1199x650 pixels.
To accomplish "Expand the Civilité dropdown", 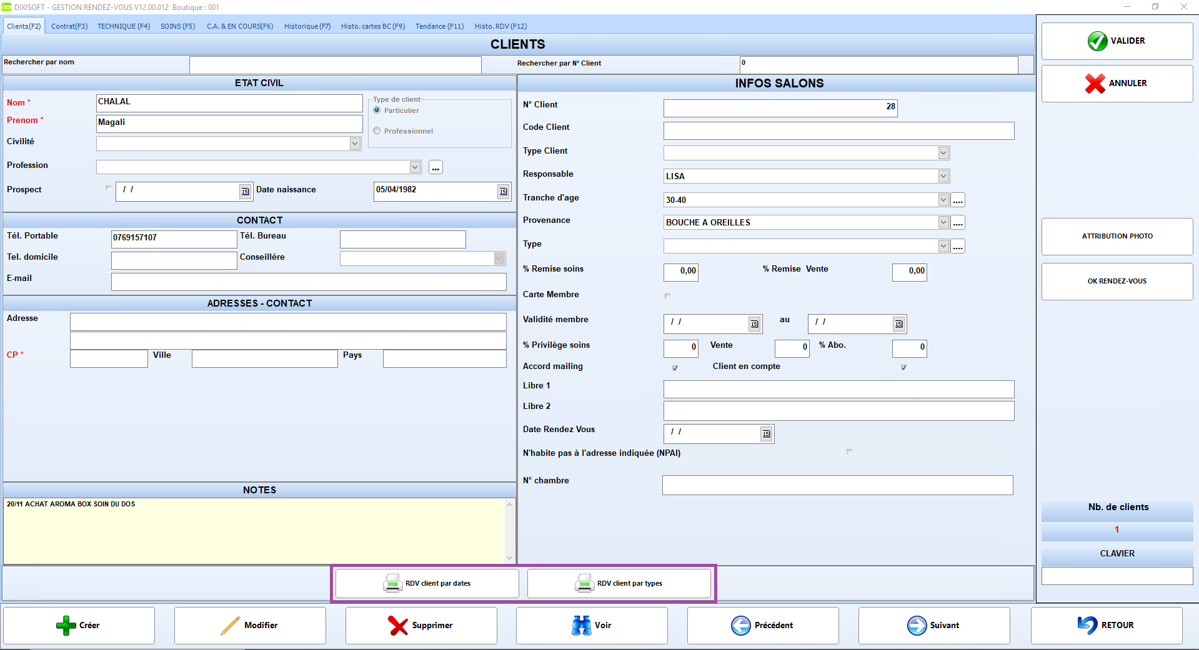I will tap(355, 144).
